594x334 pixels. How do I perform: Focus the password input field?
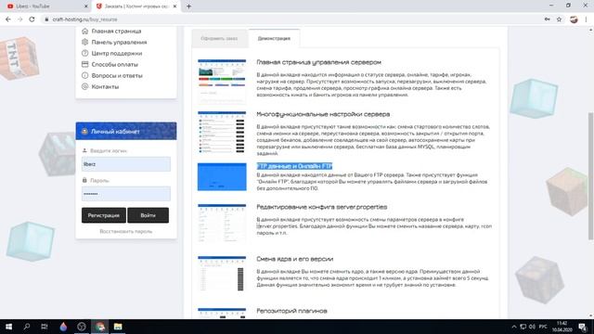[126, 194]
